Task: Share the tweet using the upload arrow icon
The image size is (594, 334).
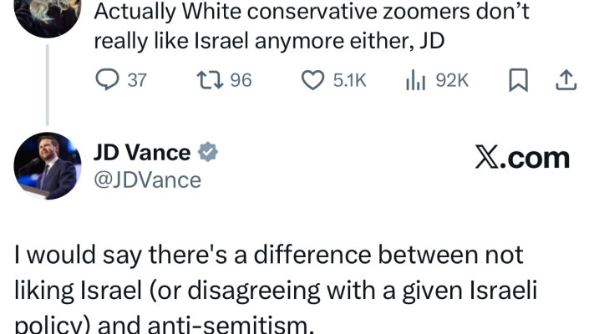Action: [566, 80]
